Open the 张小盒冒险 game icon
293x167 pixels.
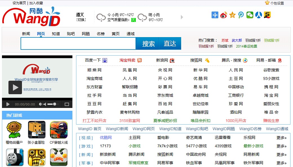click(x=37, y=130)
